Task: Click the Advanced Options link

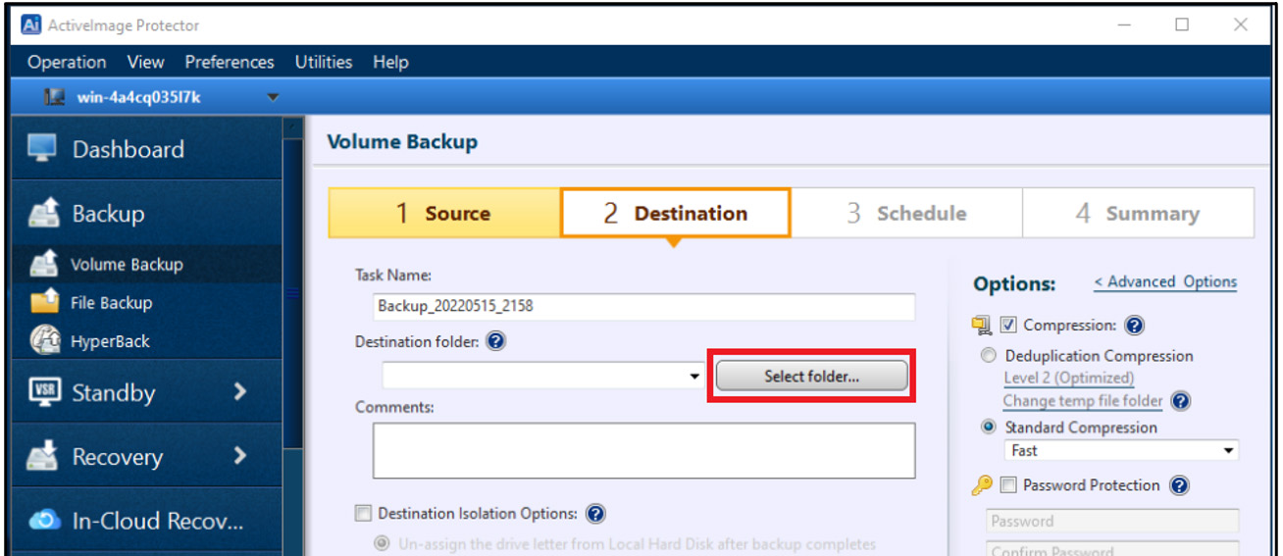Action: [x=1165, y=282]
